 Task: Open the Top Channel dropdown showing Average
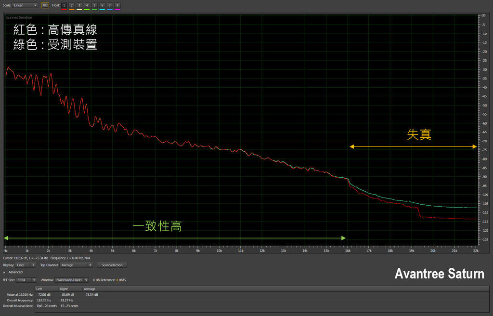pyautogui.click(x=76, y=265)
